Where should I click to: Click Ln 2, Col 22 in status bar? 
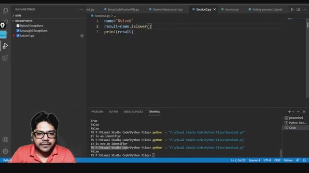[x=238, y=160]
